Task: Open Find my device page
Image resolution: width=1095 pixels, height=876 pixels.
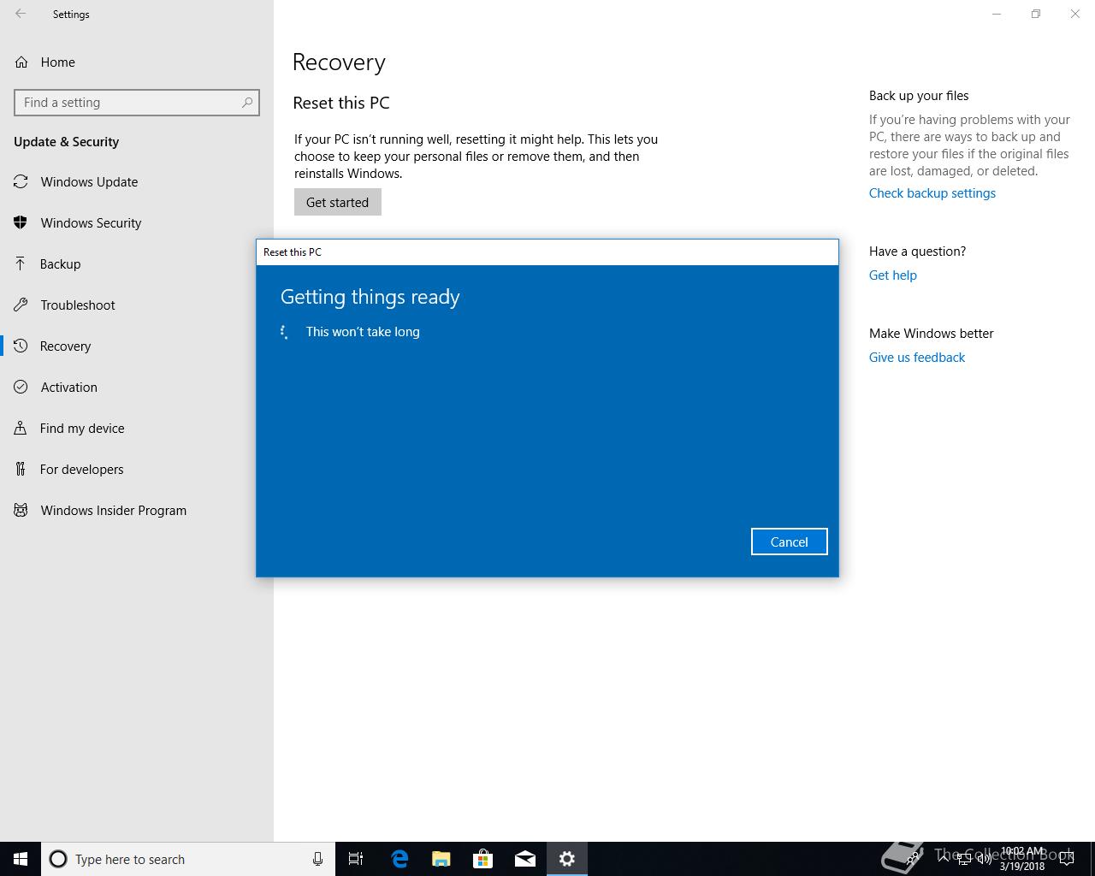Action: [82, 429]
